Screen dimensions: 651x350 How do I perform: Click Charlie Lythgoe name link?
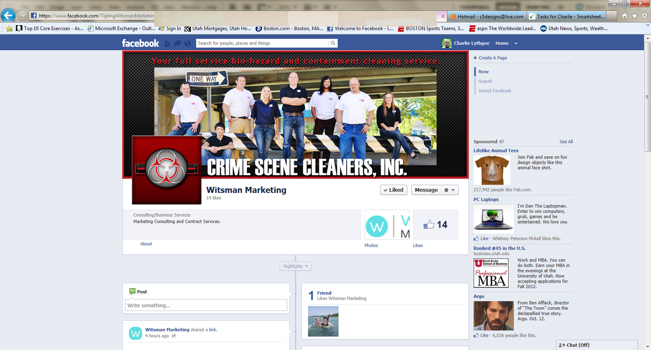(472, 43)
